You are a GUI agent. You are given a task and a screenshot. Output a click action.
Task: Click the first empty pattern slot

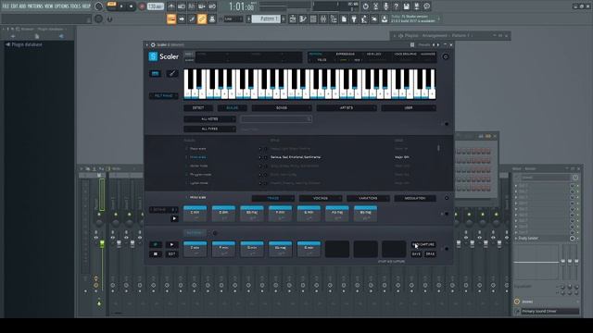coord(337,249)
